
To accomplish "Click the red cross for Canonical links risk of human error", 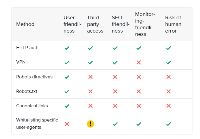I will pyautogui.click(x=169, y=106).
